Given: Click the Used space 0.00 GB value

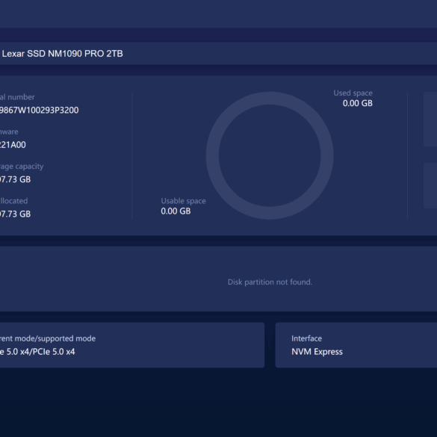Looking at the screenshot, I should [x=358, y=103].
